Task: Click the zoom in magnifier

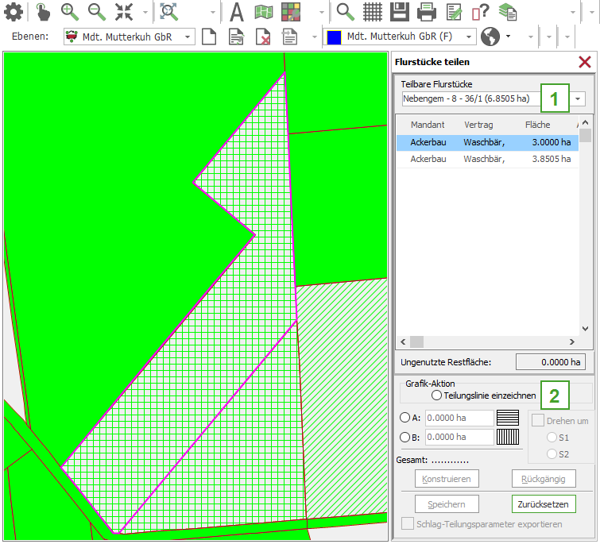Action: click(70, 12)
